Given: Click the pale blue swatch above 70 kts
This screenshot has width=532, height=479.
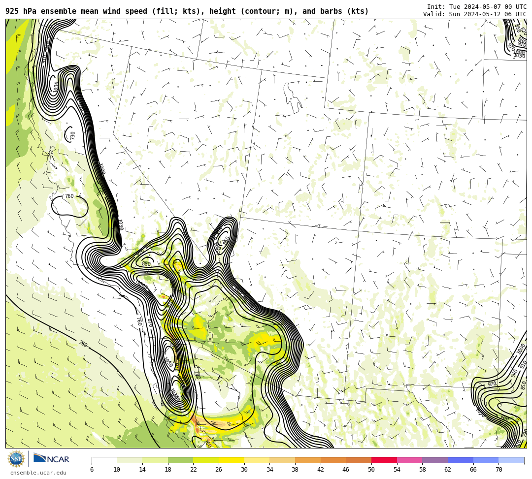Looking at the screenshot, I should point(511,460).
